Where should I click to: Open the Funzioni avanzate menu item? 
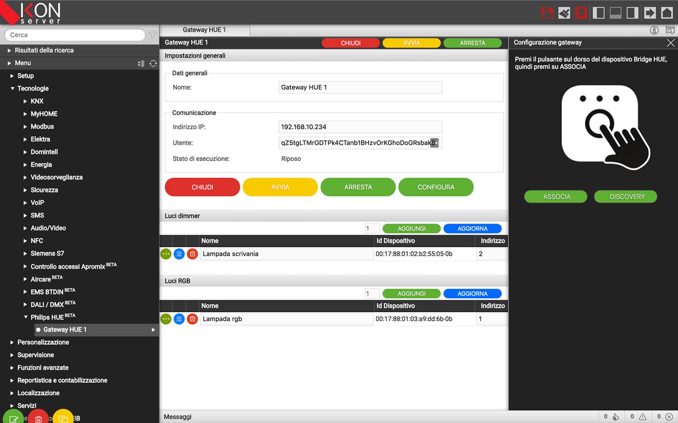tap(43, 367)
